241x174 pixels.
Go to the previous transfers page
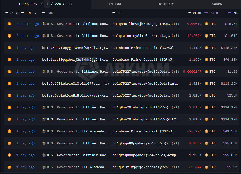tap(42, 4)
